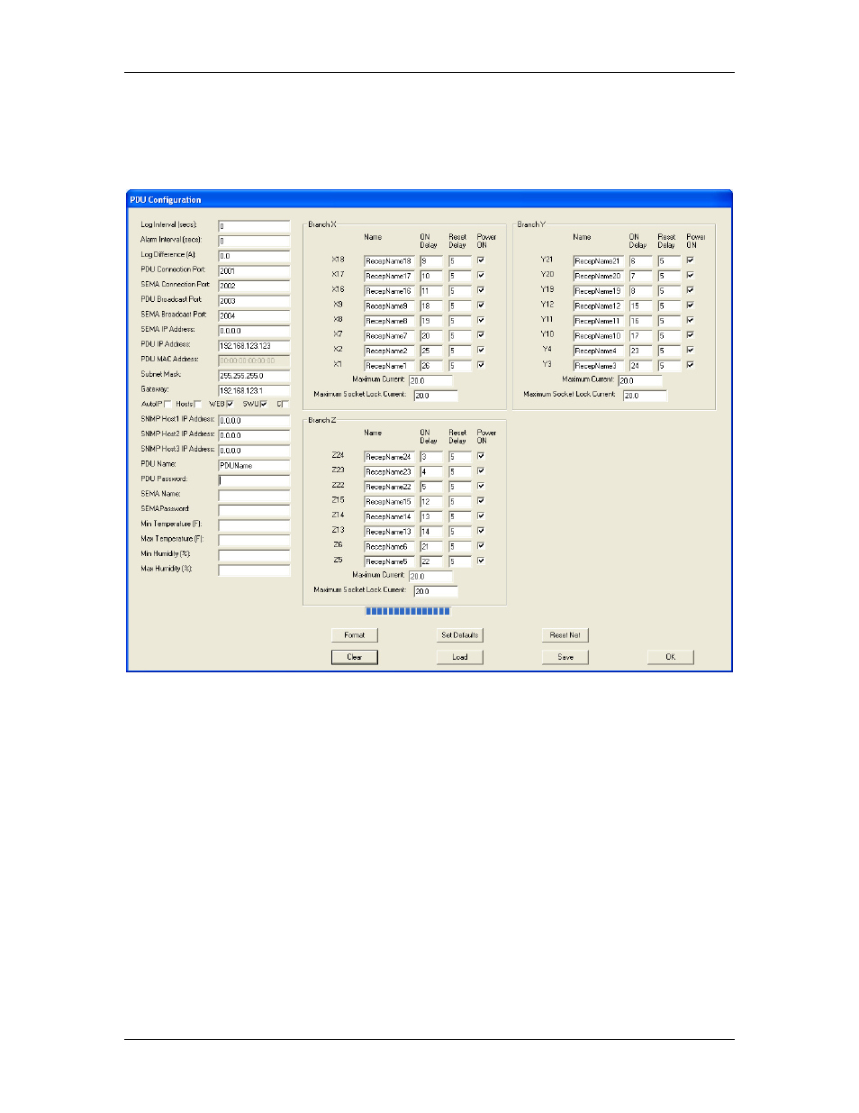Click the Gateway field
This screenshot has width=859, height=1113.
pos(254,390)
